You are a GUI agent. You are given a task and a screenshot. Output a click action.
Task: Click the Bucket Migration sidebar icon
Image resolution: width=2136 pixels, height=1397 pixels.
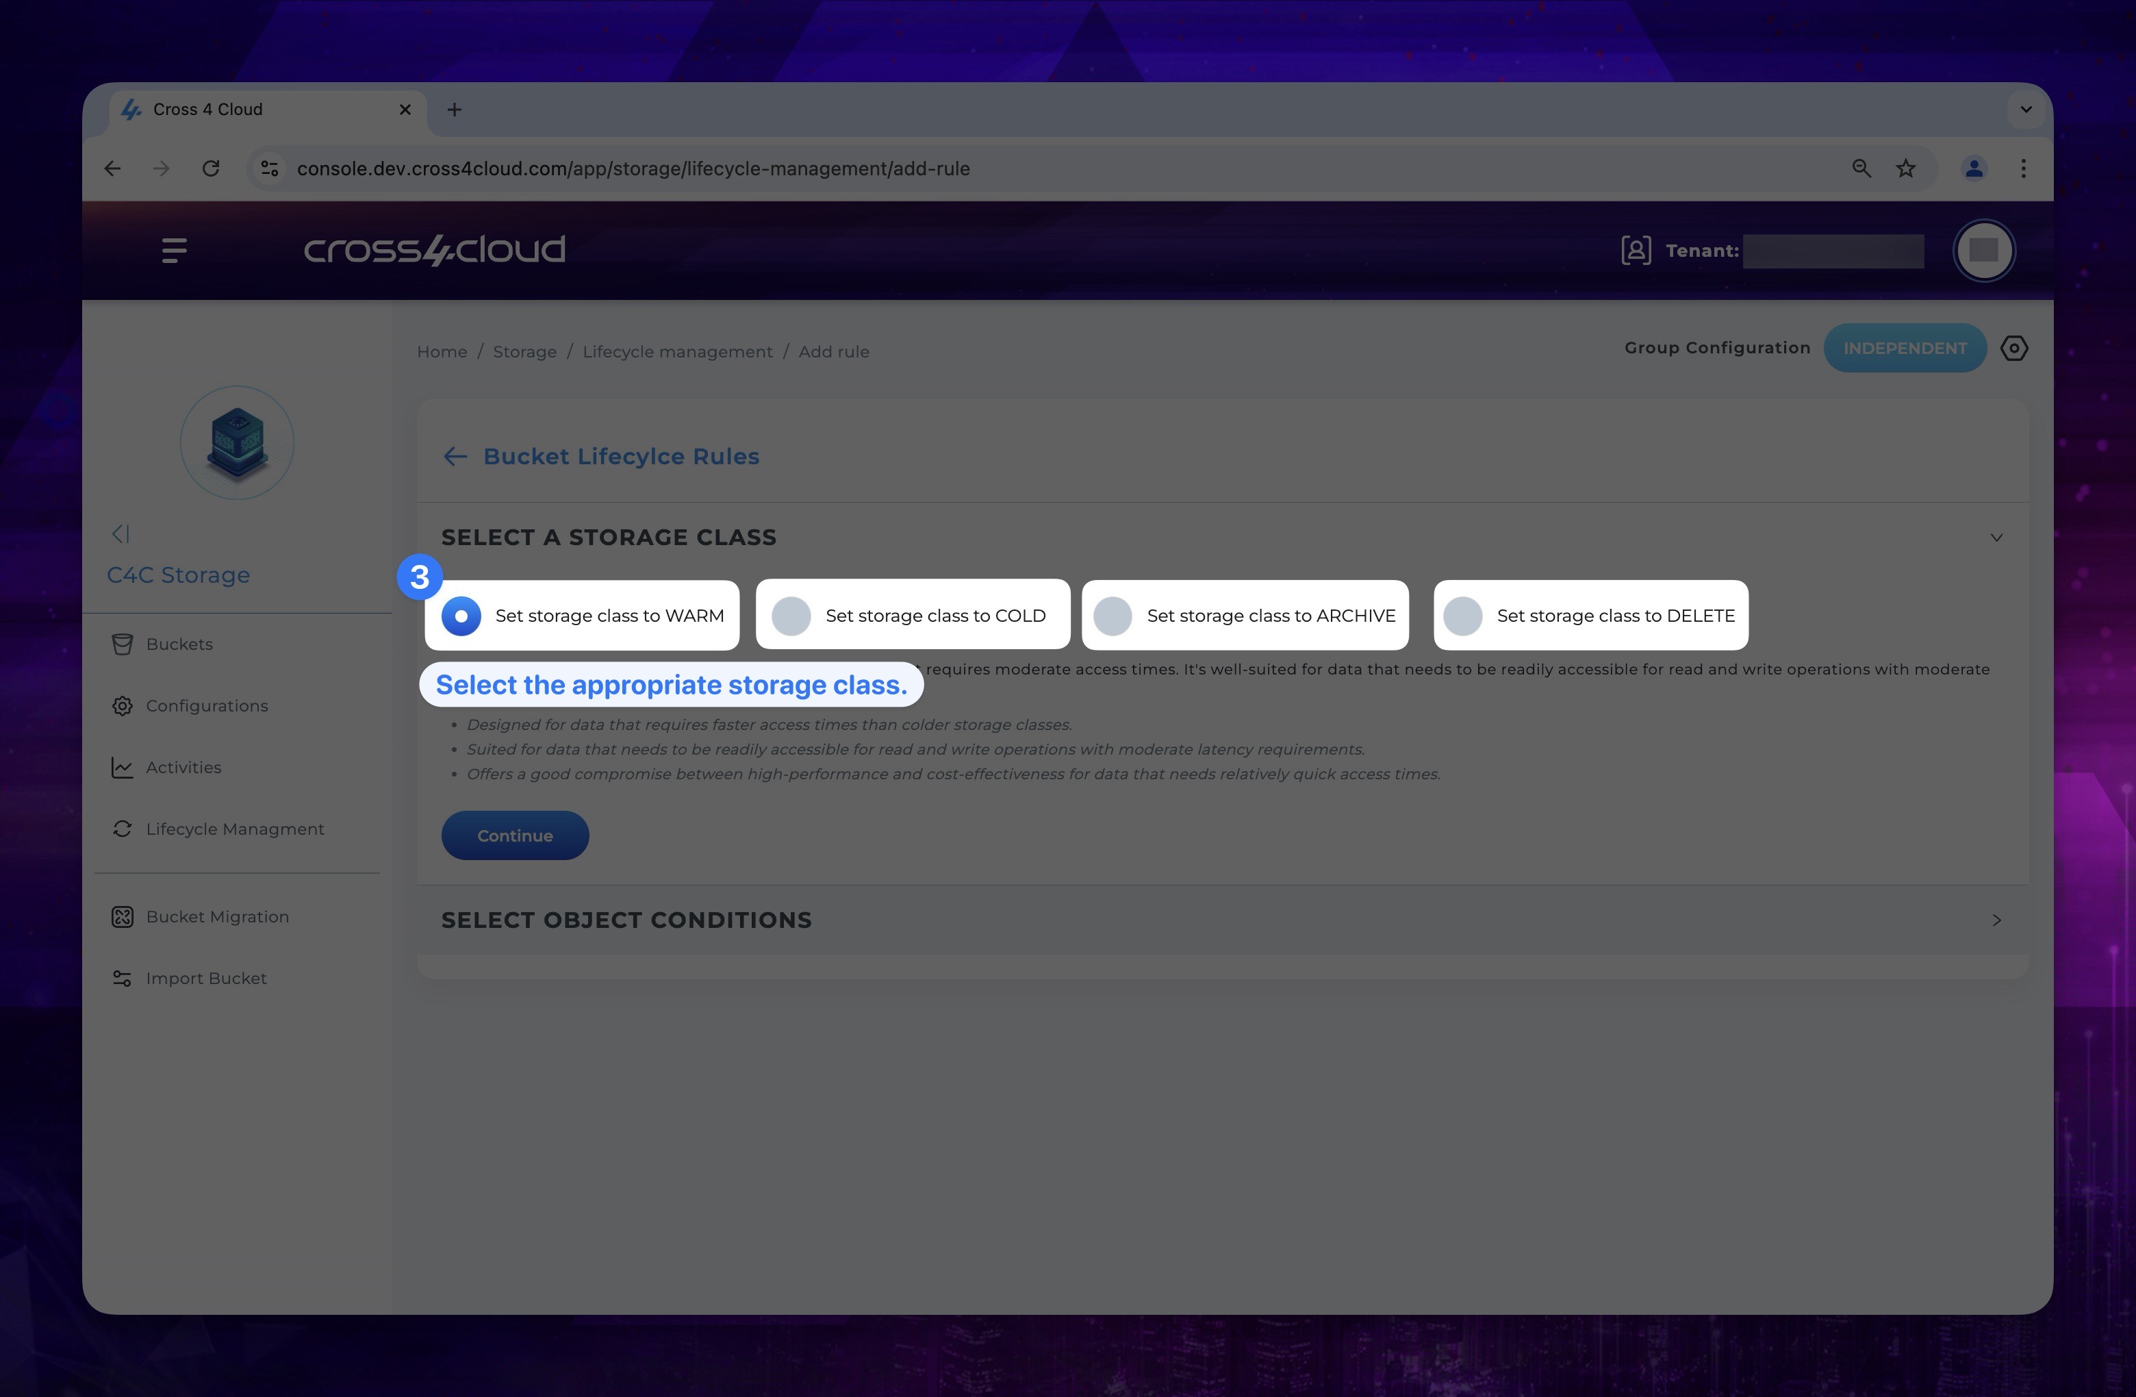point(123,915)
